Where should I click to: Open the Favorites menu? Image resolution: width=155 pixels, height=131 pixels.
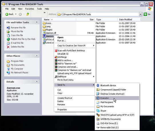[29, 9]
